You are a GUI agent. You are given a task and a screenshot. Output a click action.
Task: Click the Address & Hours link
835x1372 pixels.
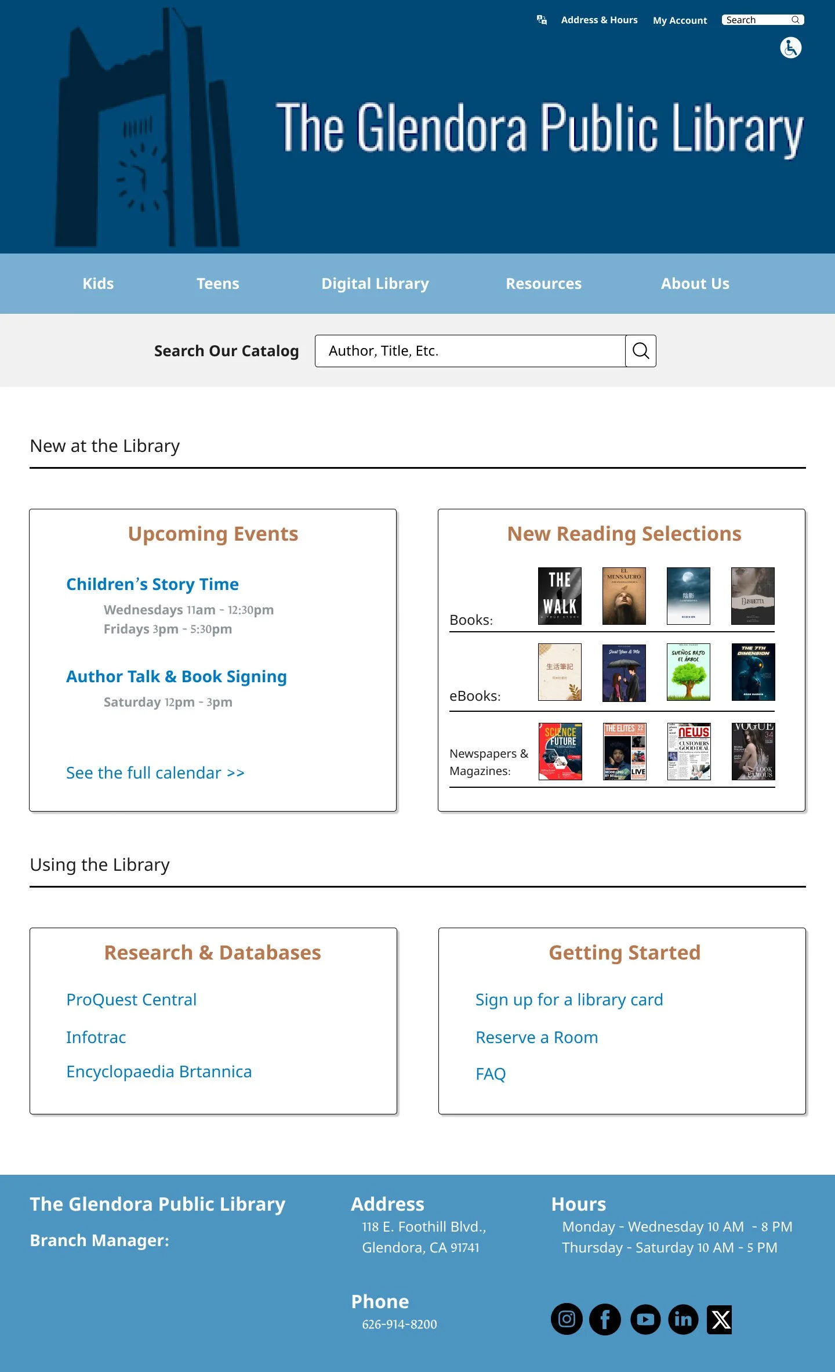pyautogui.click(x=599, y=20)
